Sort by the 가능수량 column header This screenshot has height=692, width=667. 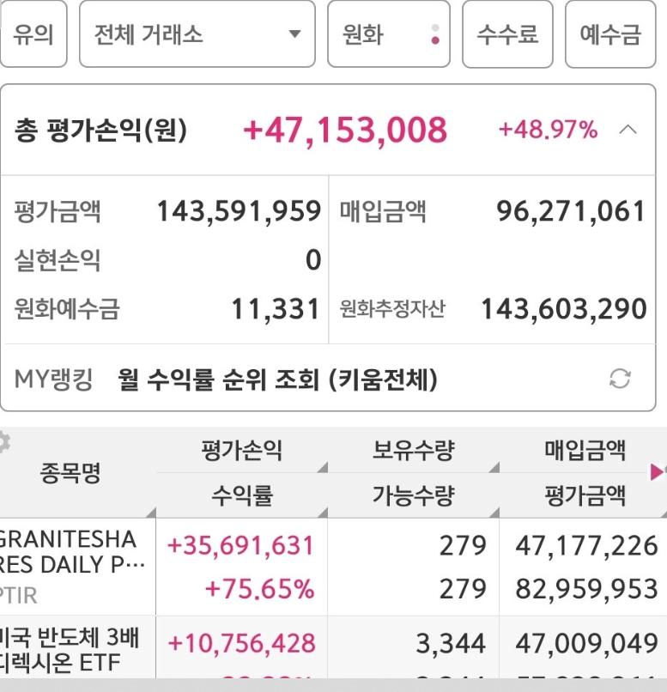coord(414,495)
